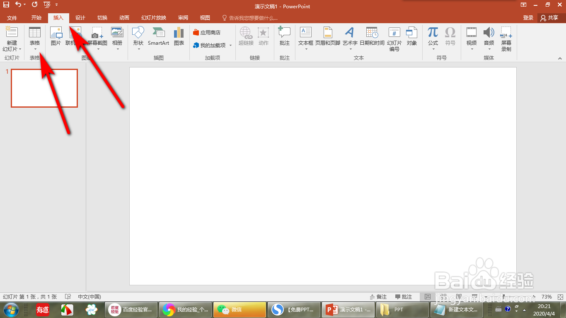Click the 表格 table icon

tap(35, 32)
